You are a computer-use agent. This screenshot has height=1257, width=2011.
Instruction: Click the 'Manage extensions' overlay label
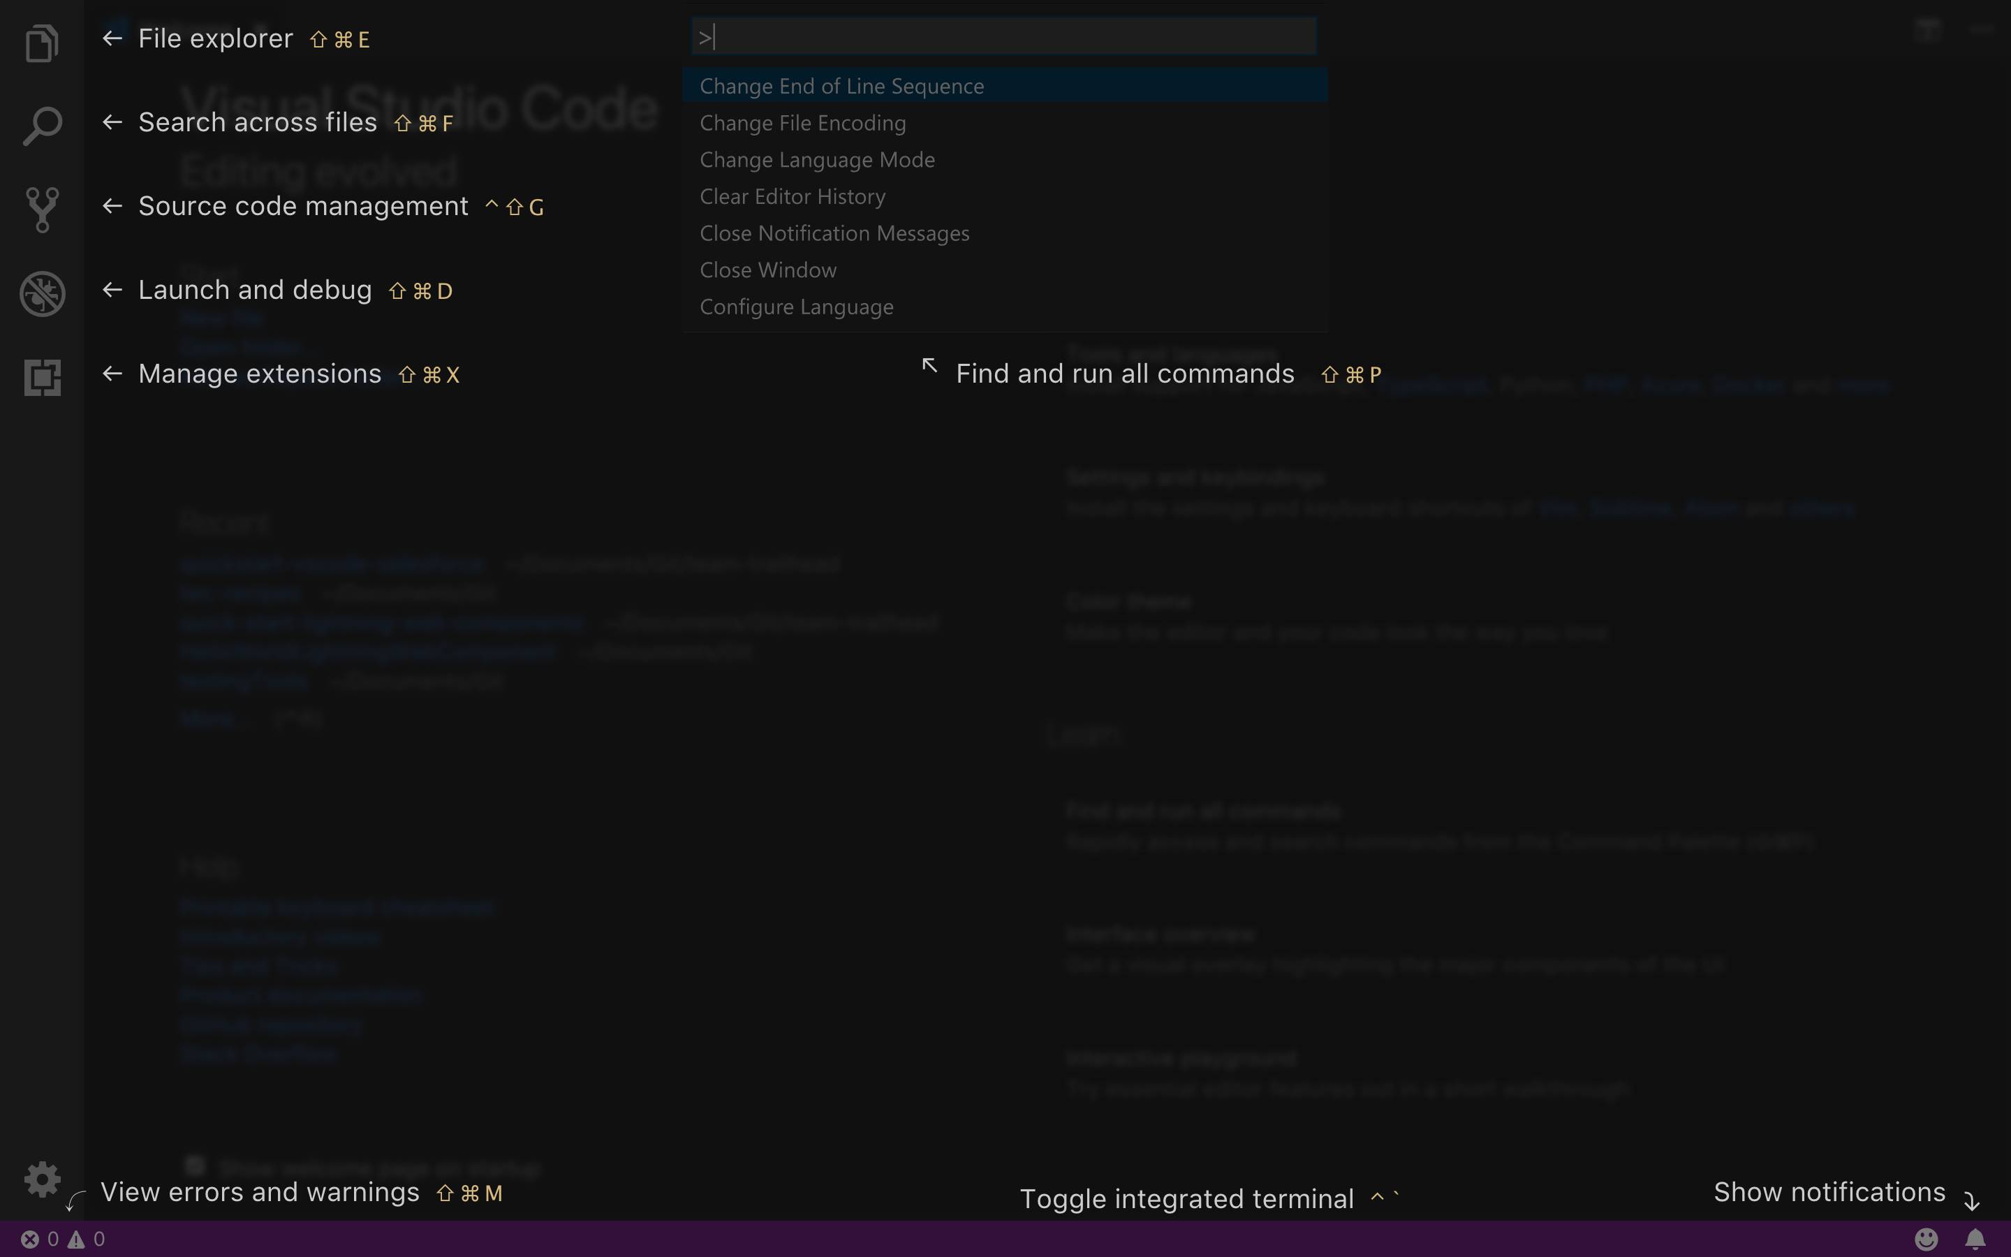[259, 374]
